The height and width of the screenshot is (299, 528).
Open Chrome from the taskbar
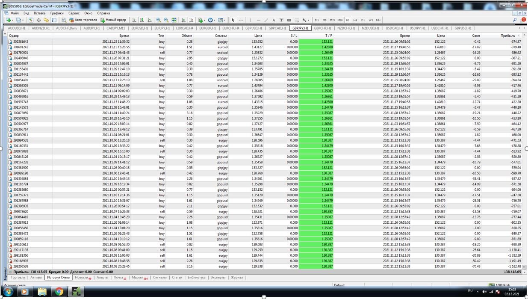[59, 292]
